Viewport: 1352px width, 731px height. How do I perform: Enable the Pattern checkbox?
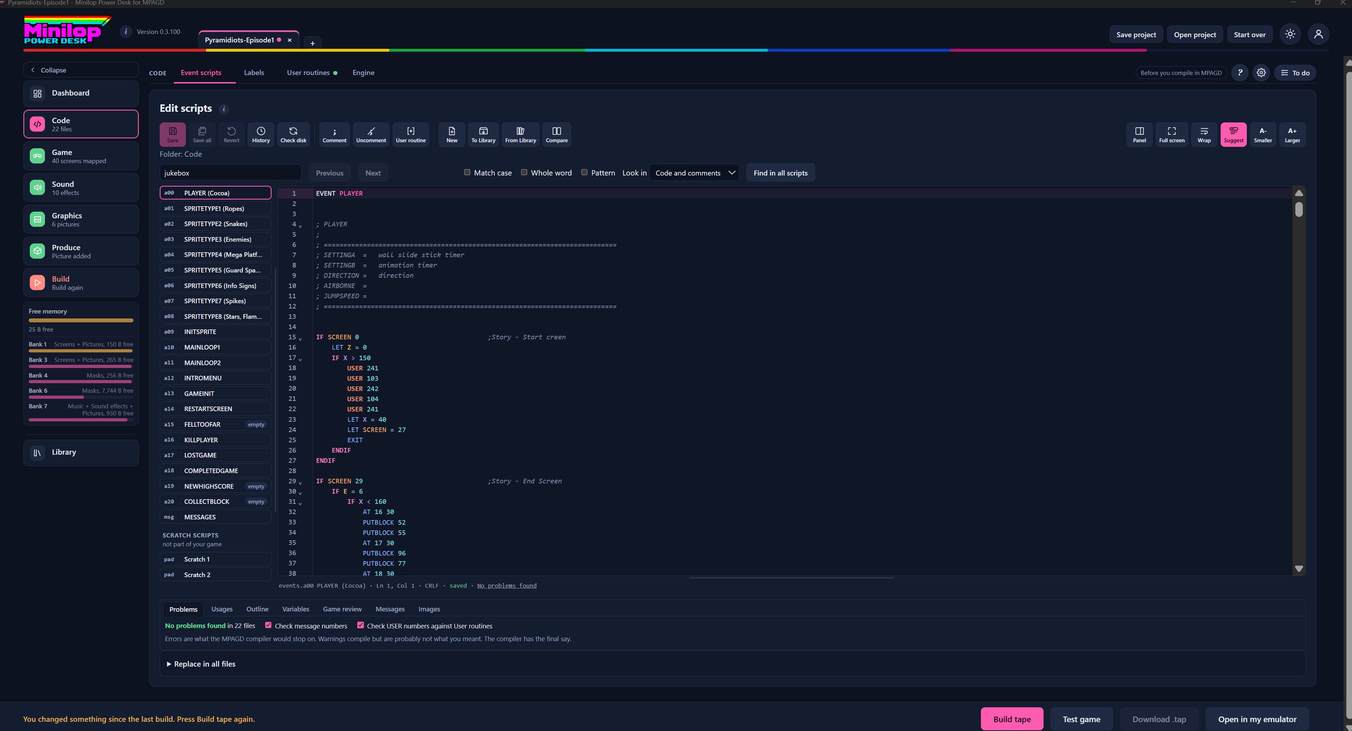pyautogui.click(x=584, y=172)
